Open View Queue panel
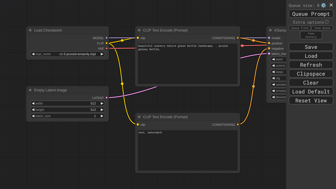The width and height of the screenshot is (336, 189). 322,28
